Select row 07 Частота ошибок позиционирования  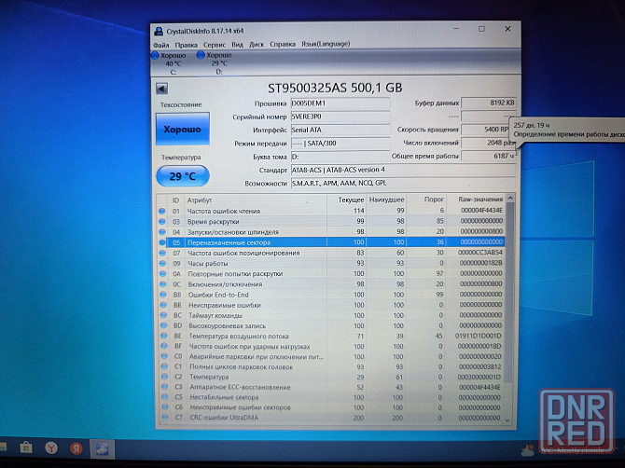(x=331, y=253)
